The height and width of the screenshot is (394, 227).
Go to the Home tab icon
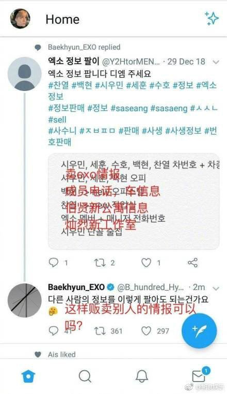point(28,376)
